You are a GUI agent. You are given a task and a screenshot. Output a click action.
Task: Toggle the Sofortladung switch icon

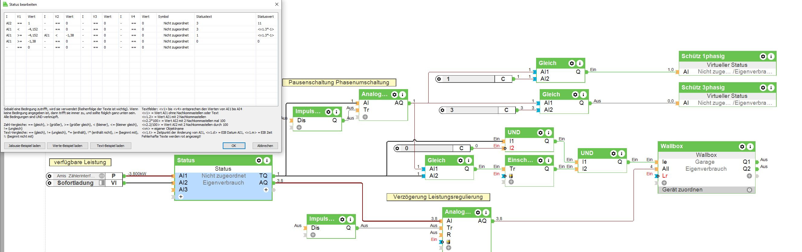pos(101,183)
